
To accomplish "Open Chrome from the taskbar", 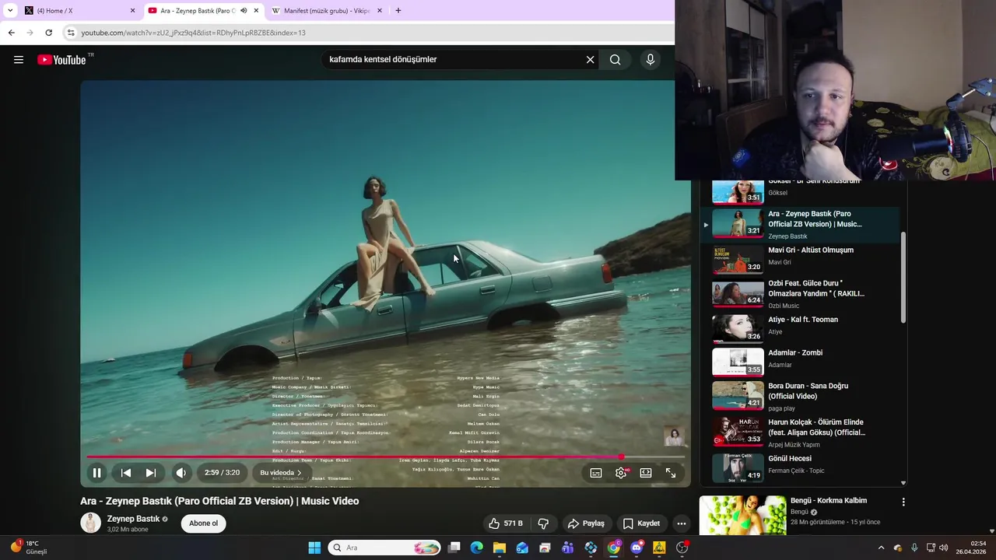I will click(x=614, y=548).
